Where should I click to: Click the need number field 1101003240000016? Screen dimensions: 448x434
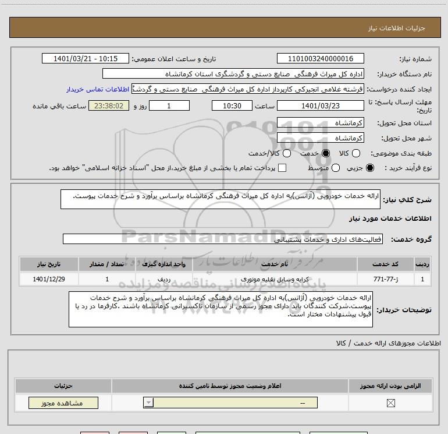click(x=320, y=58)
